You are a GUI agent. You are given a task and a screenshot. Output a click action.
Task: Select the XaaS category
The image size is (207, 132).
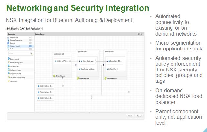(11, 49)
